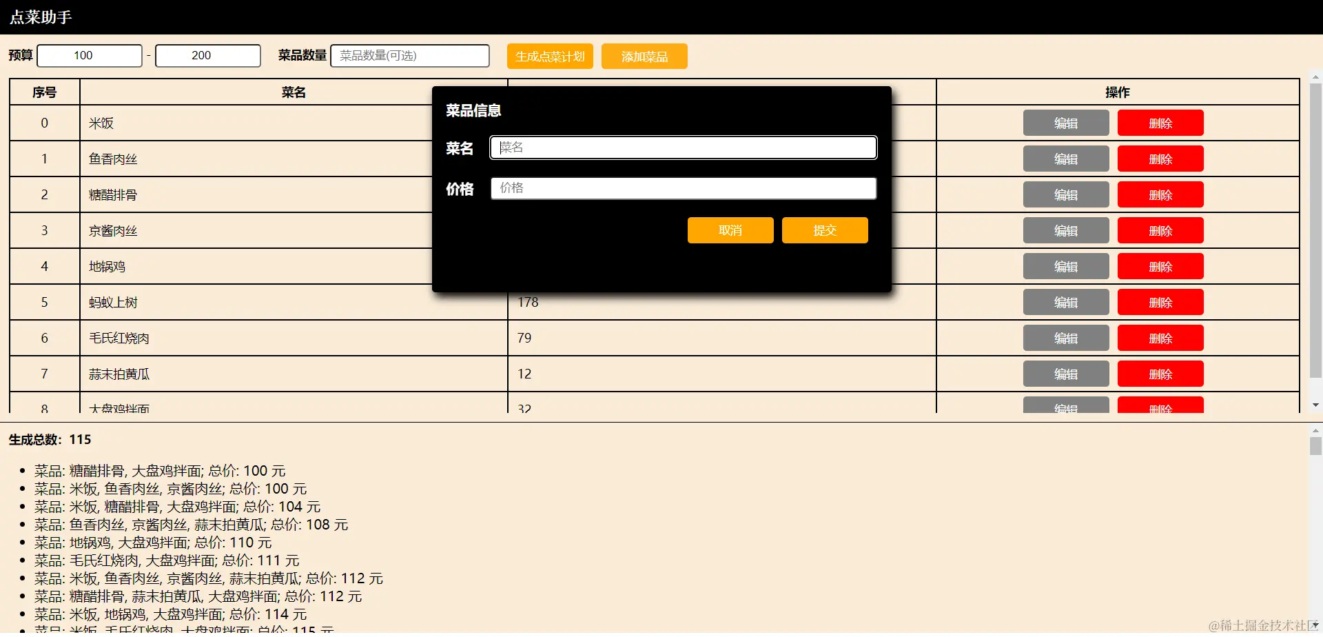
Task: Click the 糖醋排骨 dish name cell
Action: 256,195
